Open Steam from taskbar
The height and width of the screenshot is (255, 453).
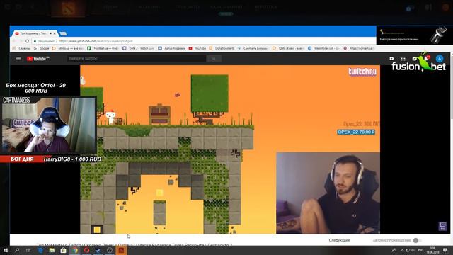(x=98, y=250)
